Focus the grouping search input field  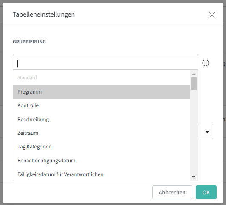click(105, 63)
